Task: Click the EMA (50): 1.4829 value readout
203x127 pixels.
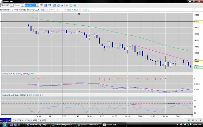Action: pyautogui.click(x=73, y=10)
